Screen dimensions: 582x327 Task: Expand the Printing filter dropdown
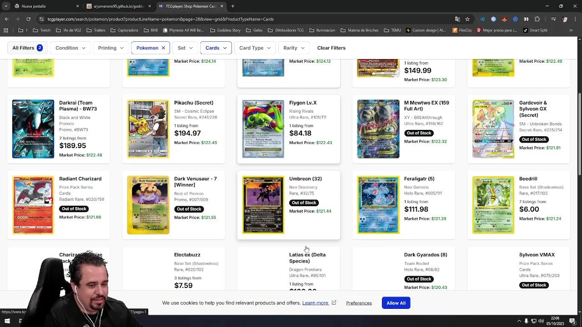[111, 48]
